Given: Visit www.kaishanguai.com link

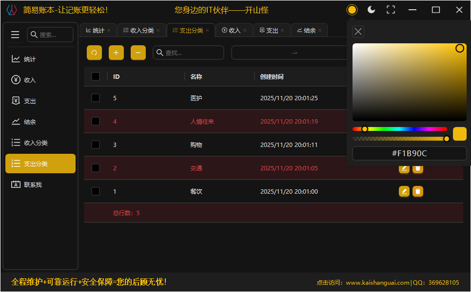Looking at the screenshot, I should tap(377, 282).
